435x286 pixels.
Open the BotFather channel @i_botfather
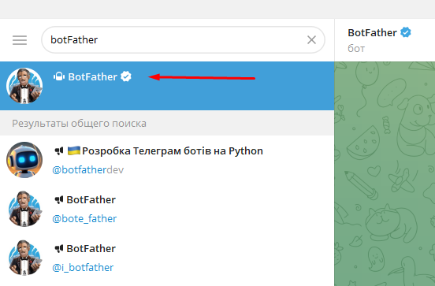[167, 258]
